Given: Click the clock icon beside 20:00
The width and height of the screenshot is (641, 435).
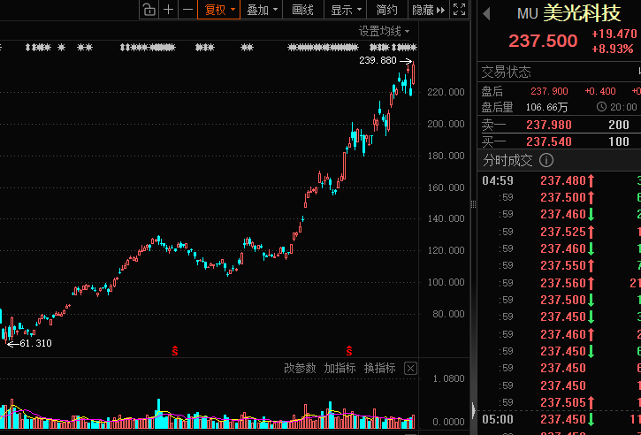Looking at the screenshot, I should tap(601, 107).
